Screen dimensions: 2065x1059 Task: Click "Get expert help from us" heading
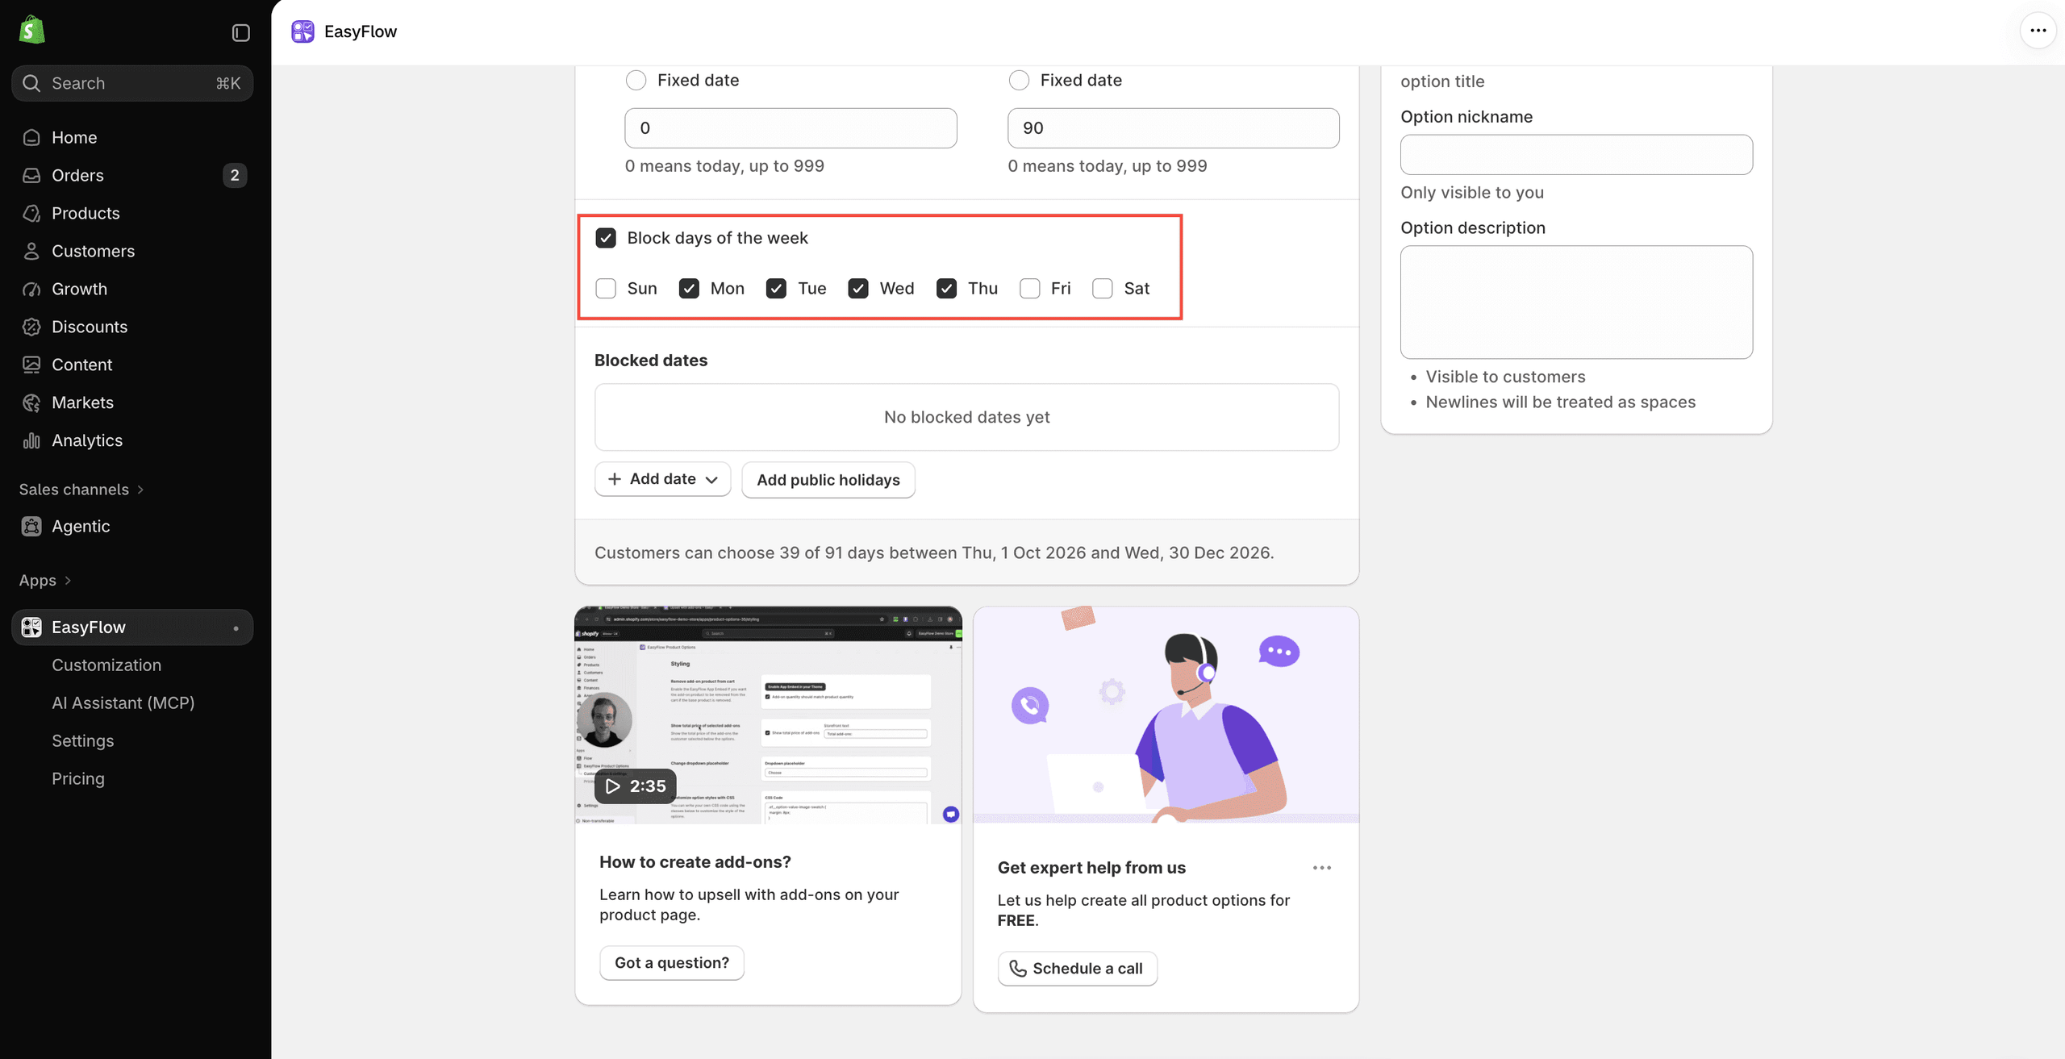click(x=1091, y=868)
